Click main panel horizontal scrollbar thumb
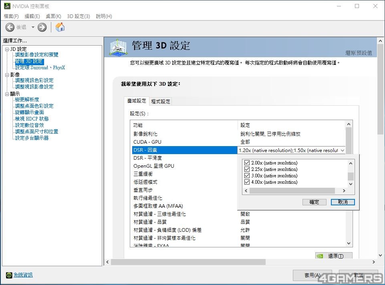 click(x=188, y=262)
